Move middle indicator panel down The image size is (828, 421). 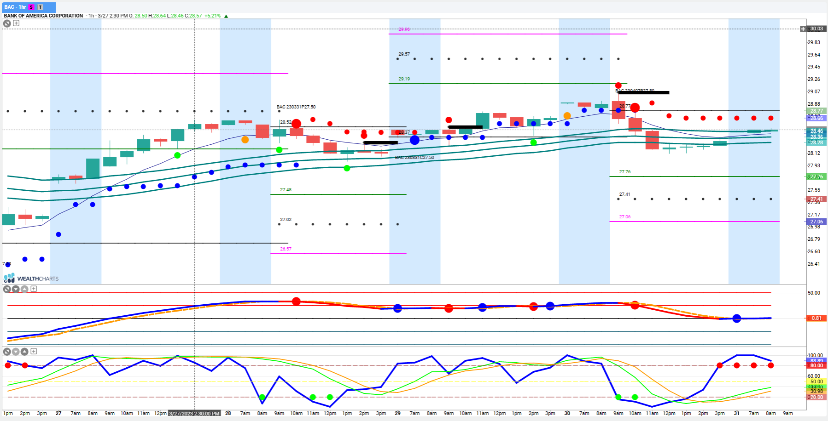pos(16,289)
